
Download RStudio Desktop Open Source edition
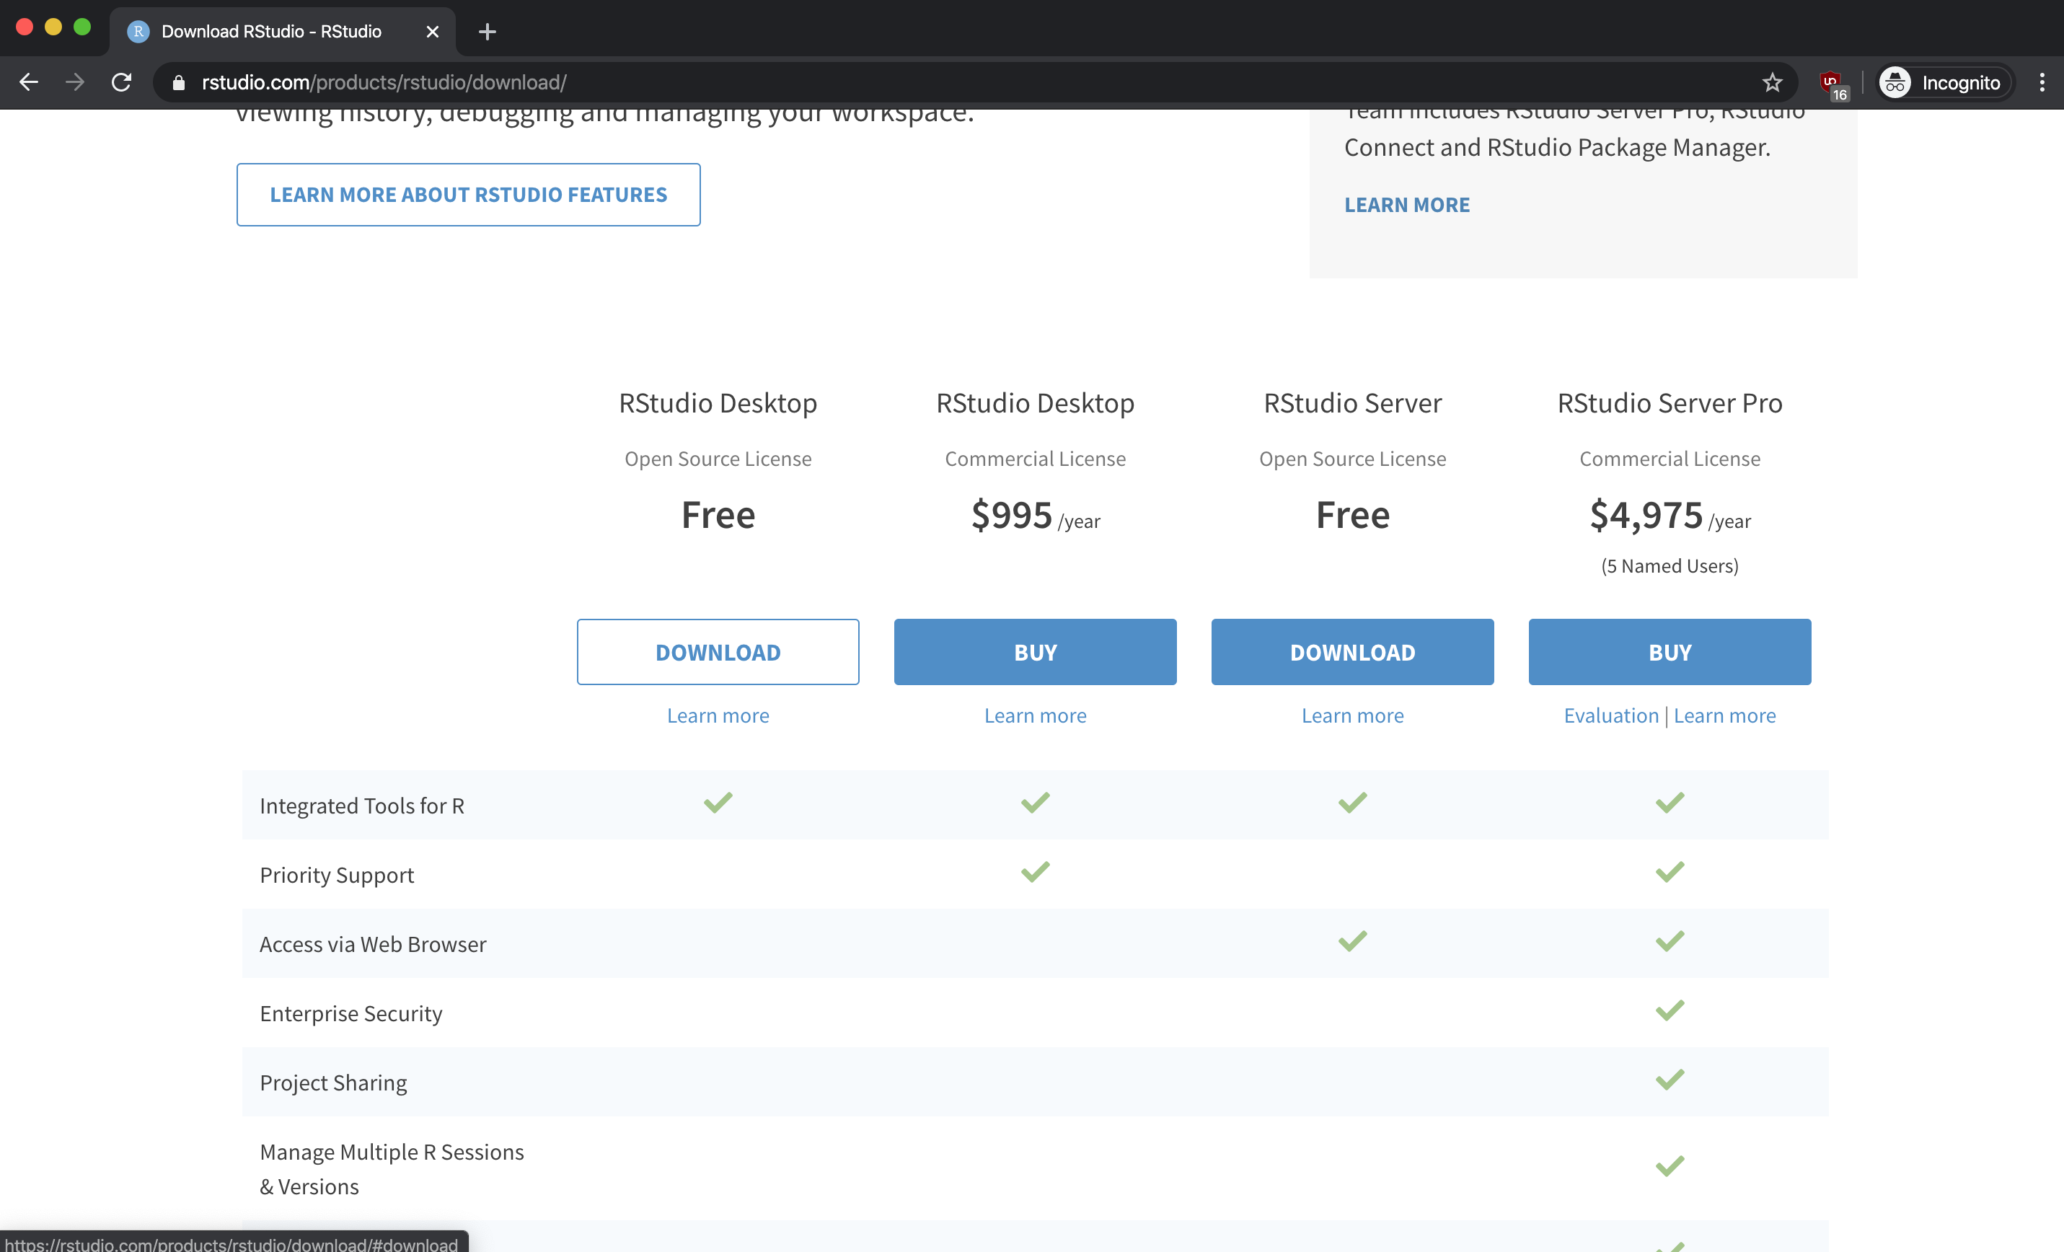(718, 651)
